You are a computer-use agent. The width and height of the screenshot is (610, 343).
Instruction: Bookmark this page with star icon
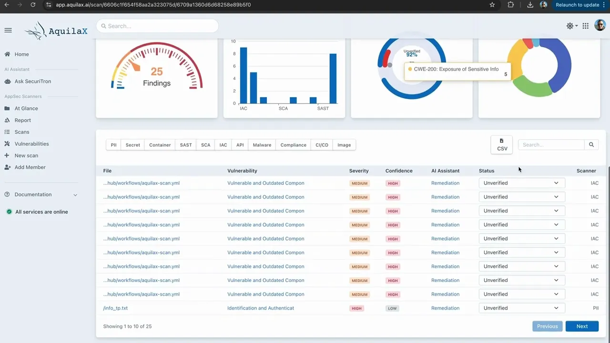pos(492,5)
